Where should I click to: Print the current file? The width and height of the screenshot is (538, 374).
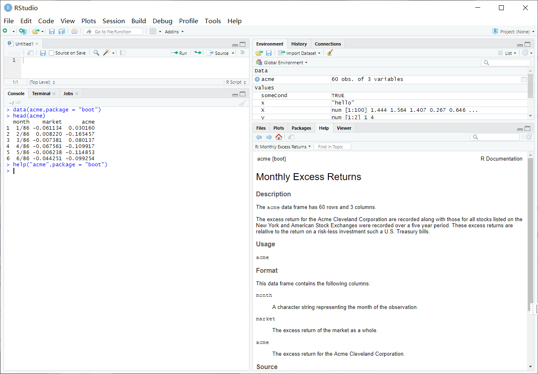tap(74, 31)
